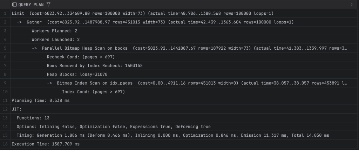Open the sort arrows in column header
Image resolution: width=359 pixels, height=150 pixels.
(x=352, y=5)
